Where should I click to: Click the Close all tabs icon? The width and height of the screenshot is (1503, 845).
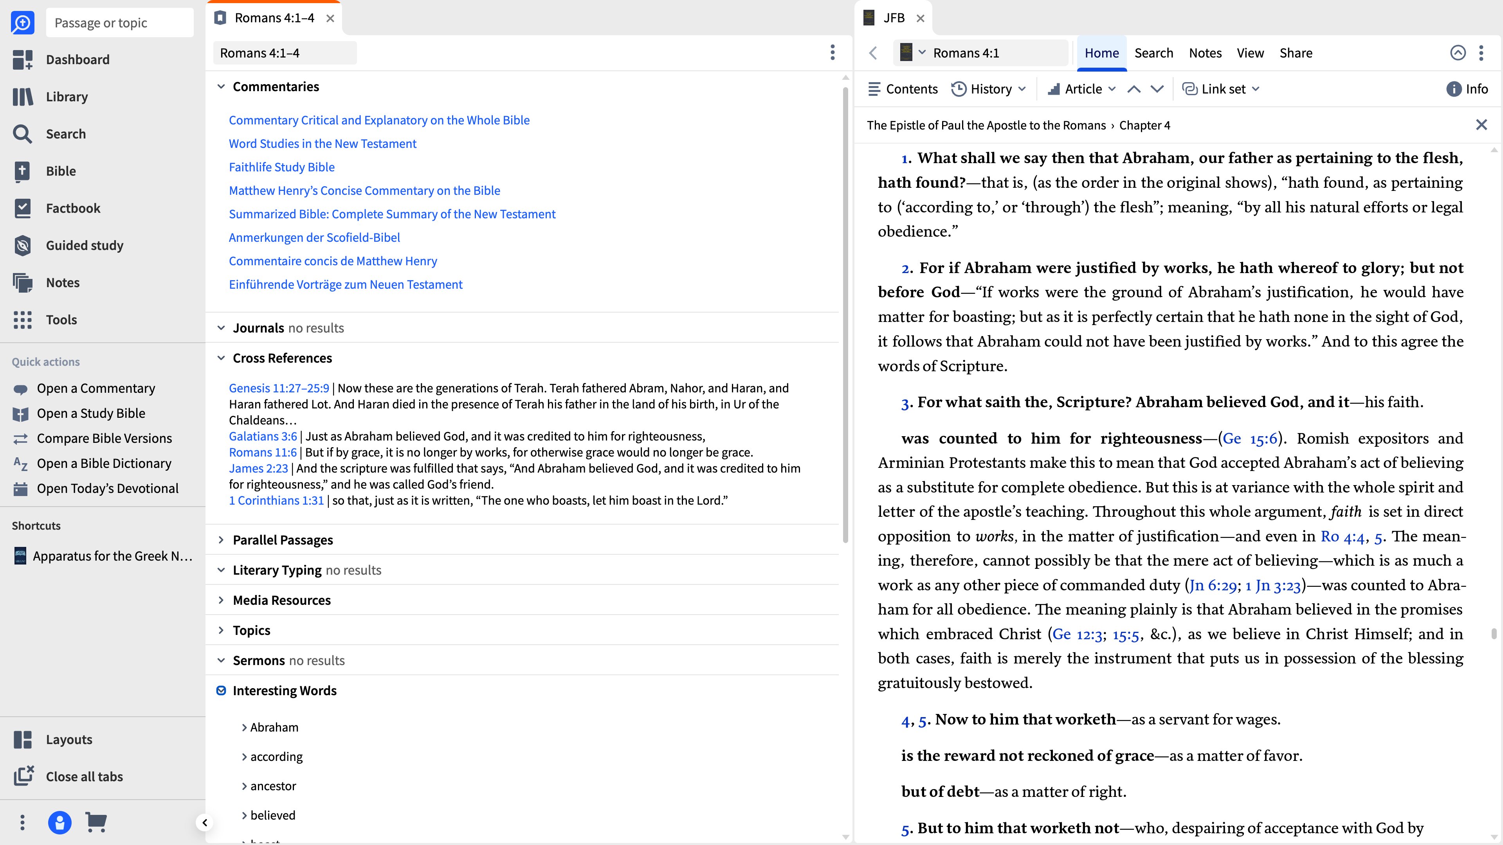point(23,776)
